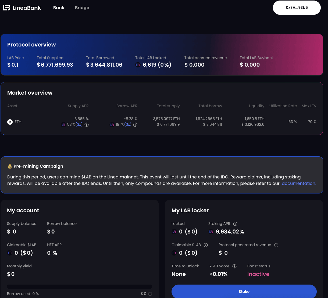Click the Supply APR column header

point(78,106)
